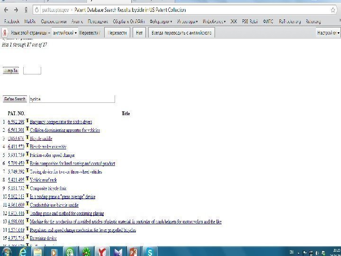The image size is (341, 256).
Task: Open the Mail.Ru Agent taskbar icon
Action: pyautogui.click(x=70, y=252)
